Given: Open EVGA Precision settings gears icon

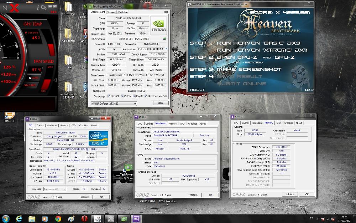Looking at the screenshot, I should 43,8.
